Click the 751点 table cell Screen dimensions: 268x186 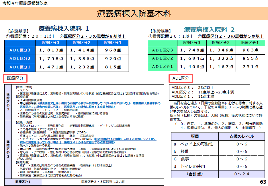[250, 67]
